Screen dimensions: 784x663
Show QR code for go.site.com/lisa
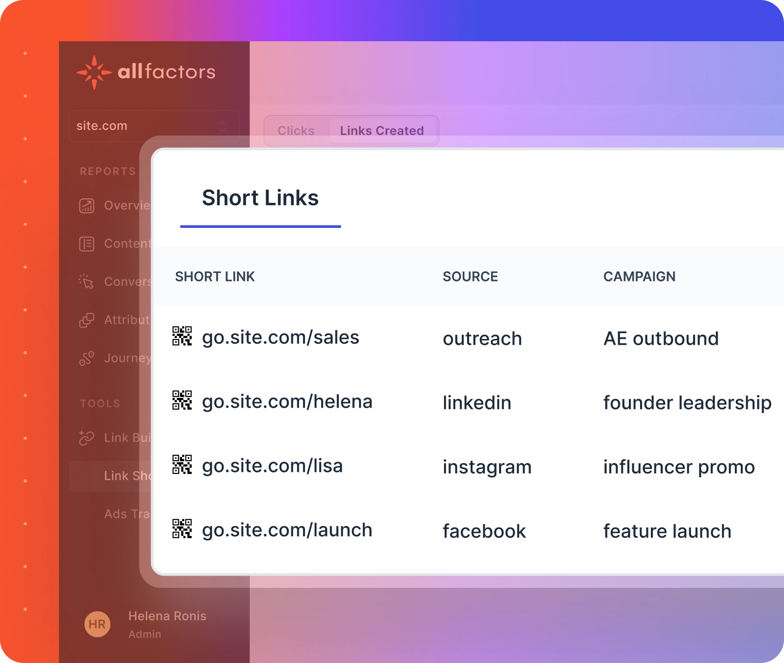182,465
